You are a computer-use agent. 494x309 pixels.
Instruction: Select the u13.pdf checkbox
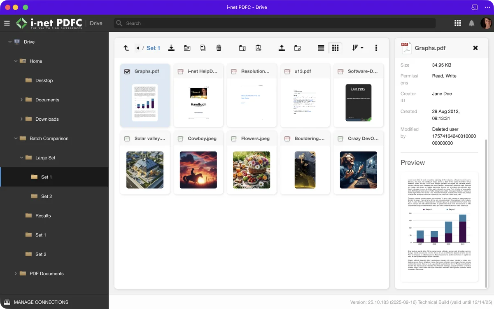(x=287, y=71)
